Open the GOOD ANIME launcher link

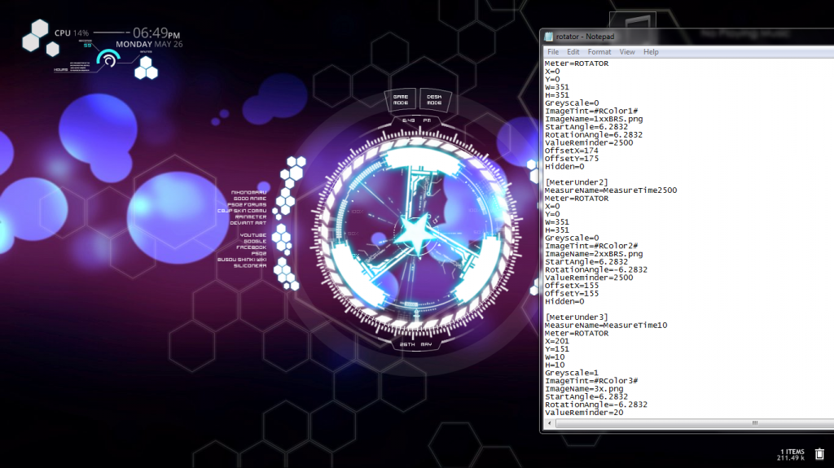coord(249,199)
